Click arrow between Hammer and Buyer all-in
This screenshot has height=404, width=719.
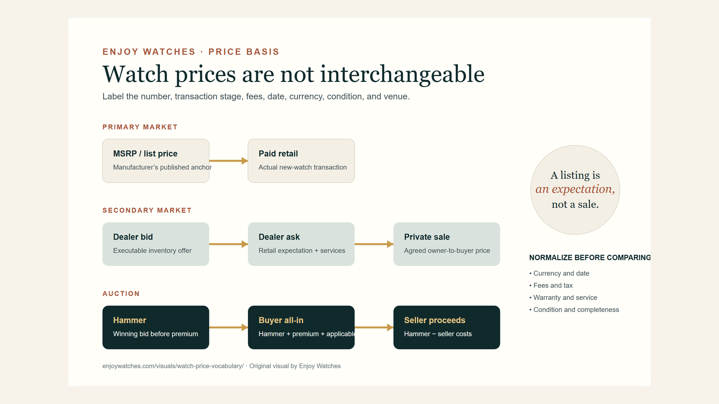click(228, 327)
